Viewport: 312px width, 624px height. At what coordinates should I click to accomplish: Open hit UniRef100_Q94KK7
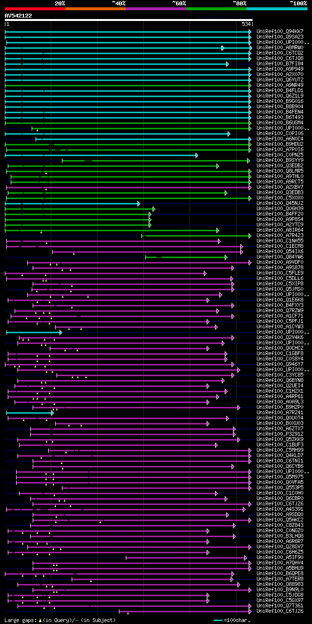pos(281,31)
